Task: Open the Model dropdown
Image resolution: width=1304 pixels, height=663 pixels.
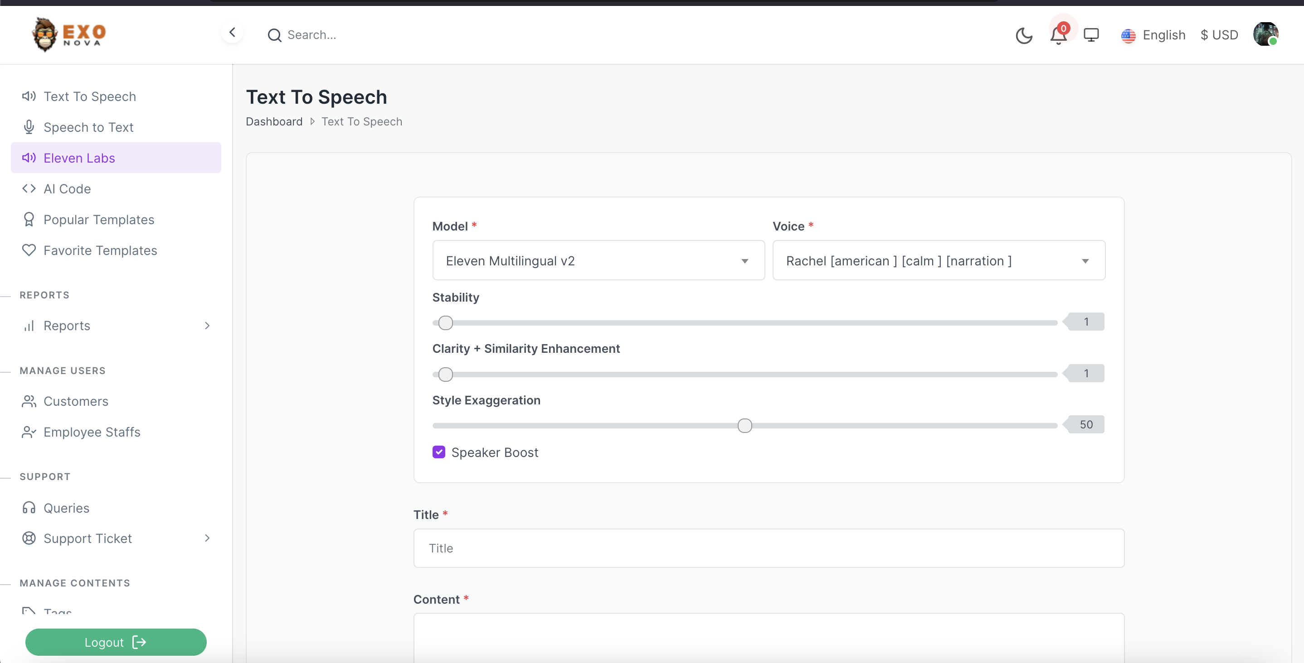Action: [598, 261]
